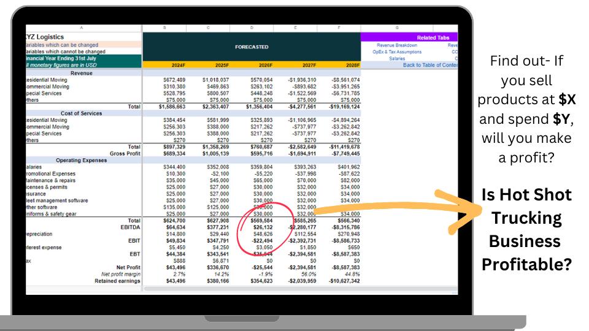Click total revenue $2,363,407
The height and width of the screenshot is (331, 589).
(215, 107)
